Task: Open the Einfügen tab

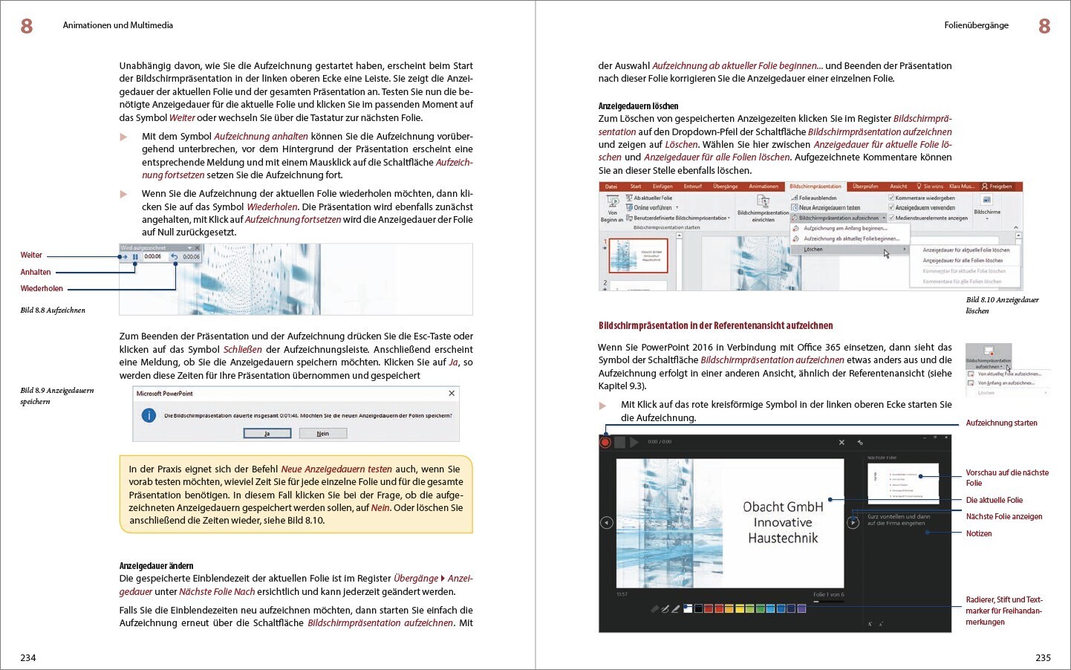Action: (x=663, y=186)
